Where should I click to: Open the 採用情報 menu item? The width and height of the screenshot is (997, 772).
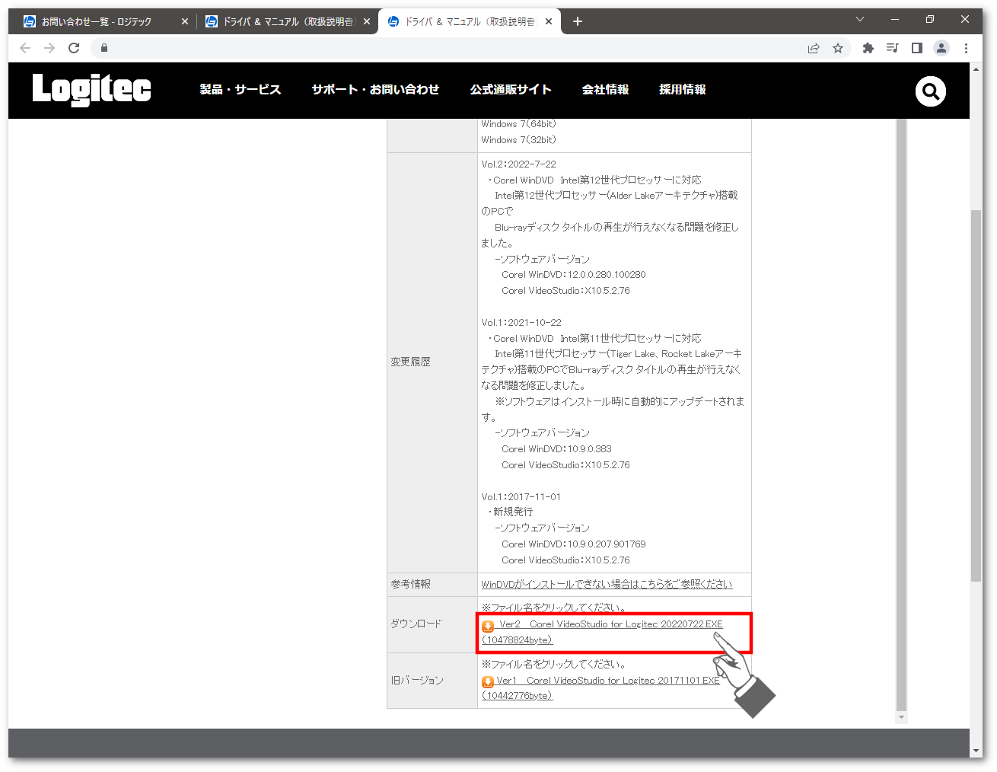click(x=683, y=90)
